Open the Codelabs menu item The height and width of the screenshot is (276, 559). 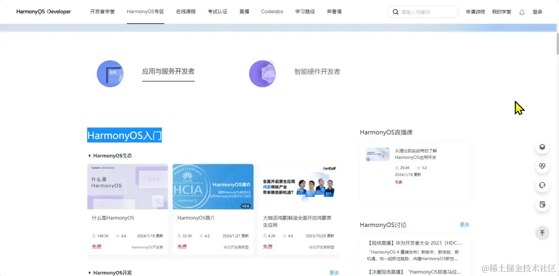pyautogui.click(x=272, y=12)
